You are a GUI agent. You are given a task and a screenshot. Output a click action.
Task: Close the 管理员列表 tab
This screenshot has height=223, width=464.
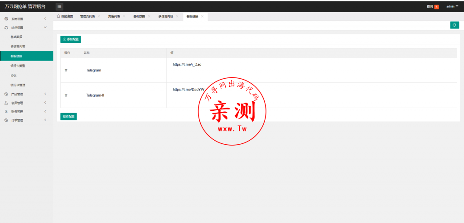pos(99,17)
